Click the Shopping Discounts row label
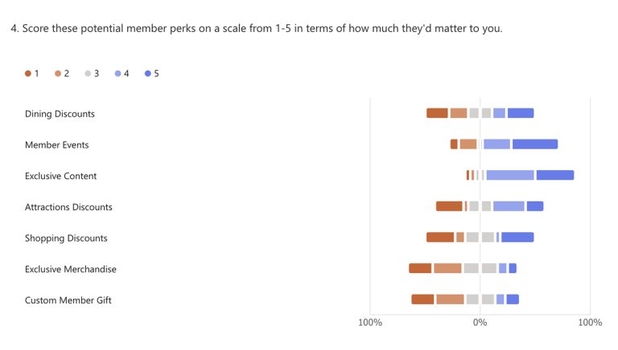 coord(66,238)
